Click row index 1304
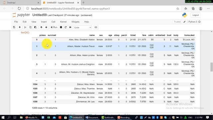This screenshot has width=213, height=120. click(x=35, y=84)
